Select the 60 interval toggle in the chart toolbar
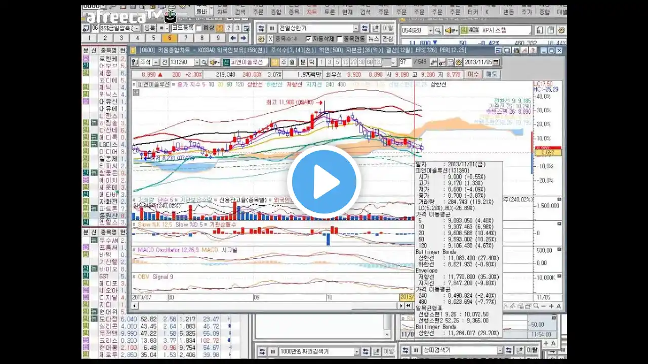The height and width of the screenshot is (364, 648). 370,62
